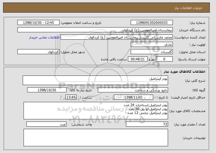Image resolution: width=216 pixels, height=153 pixels.
Task: Click the label گروه کالا
Action: pos(199,90)
